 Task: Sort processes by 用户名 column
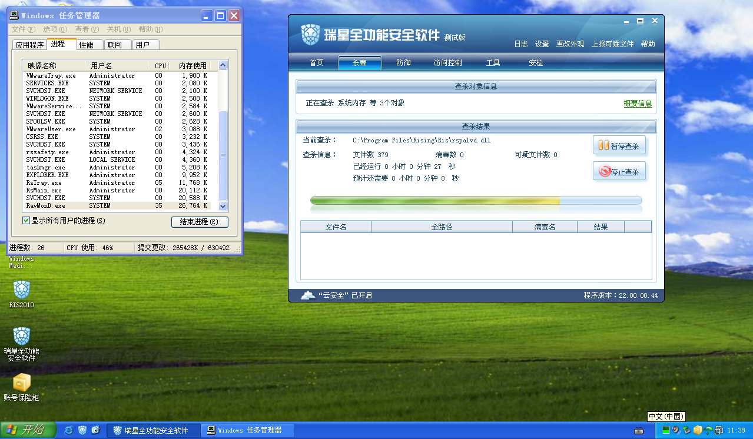(118, 65)
